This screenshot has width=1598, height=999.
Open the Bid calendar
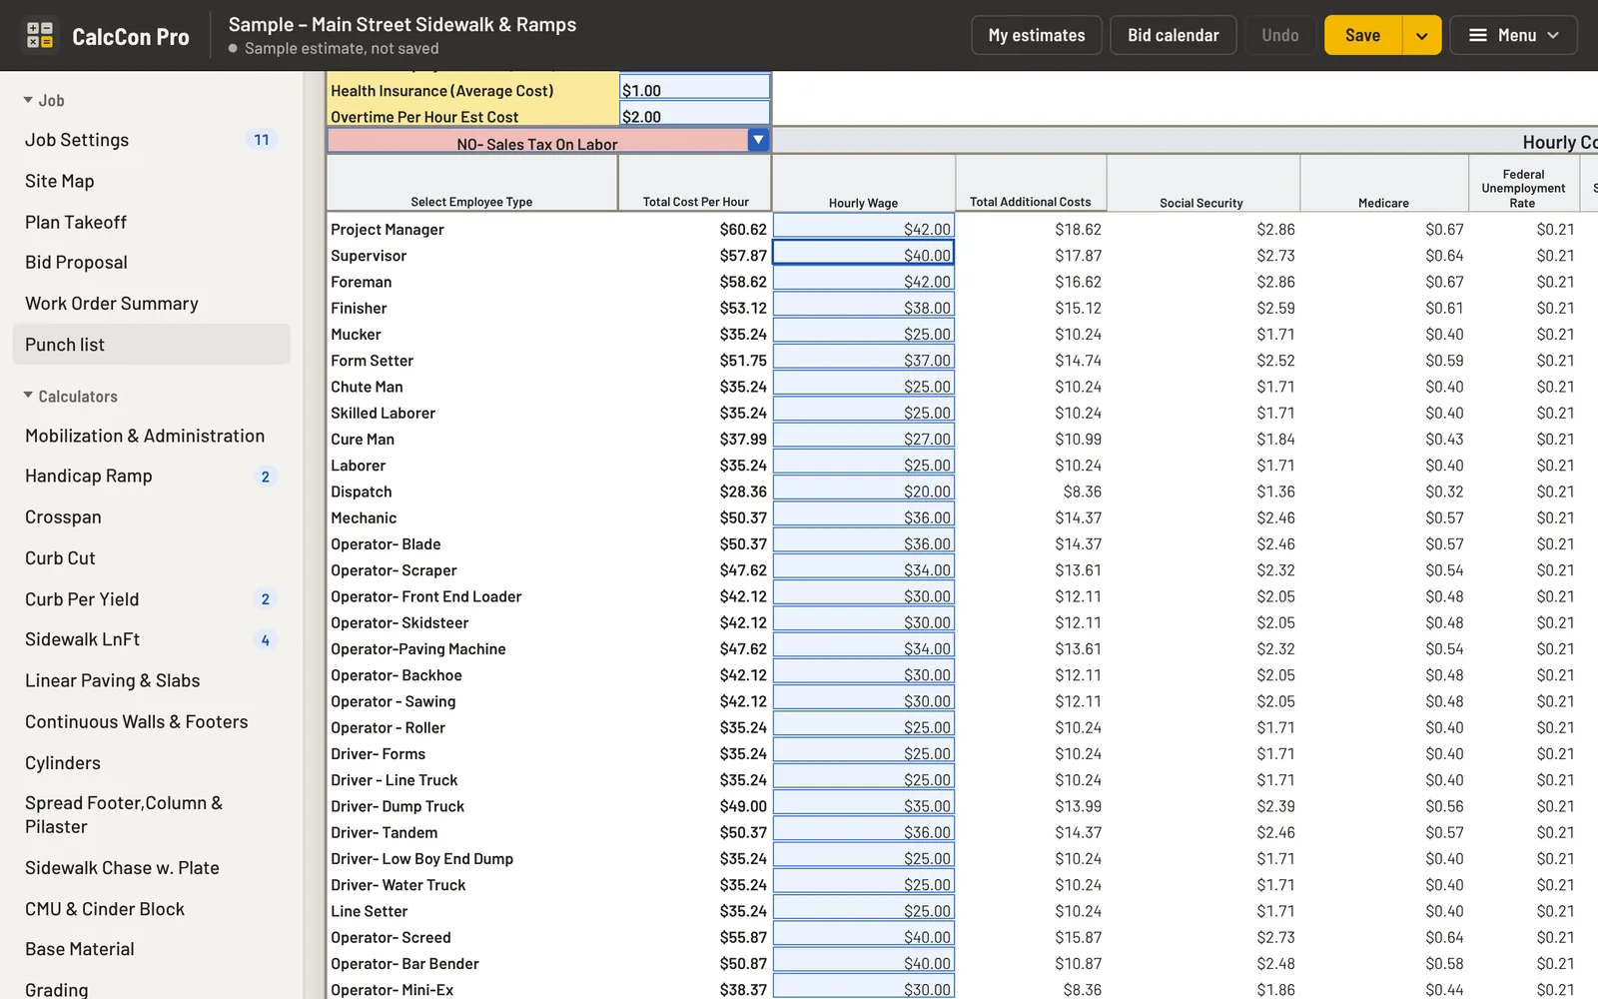coord(1173,35)
